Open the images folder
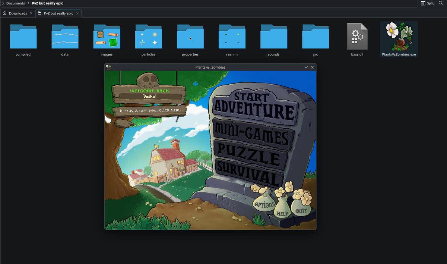The image size is (447, 264). (107, 37)
